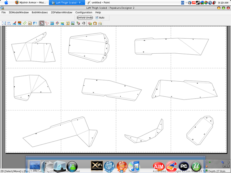Click the green dashed lines toolbar icon
Viewport: 231px width, 173px height.
[x=25, y=23]
